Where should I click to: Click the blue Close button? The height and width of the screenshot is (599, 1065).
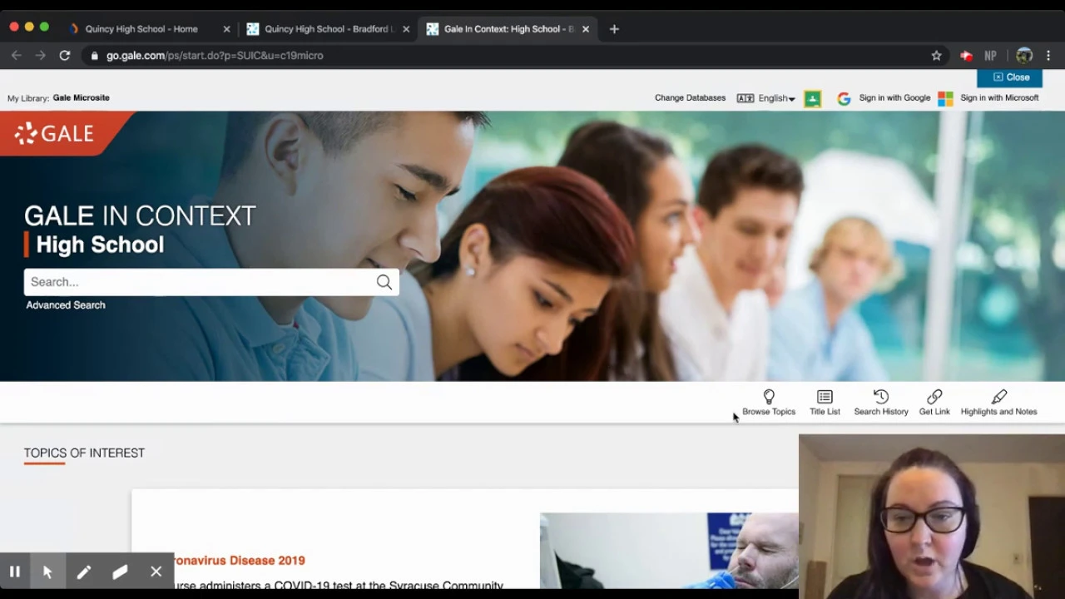1009,77
